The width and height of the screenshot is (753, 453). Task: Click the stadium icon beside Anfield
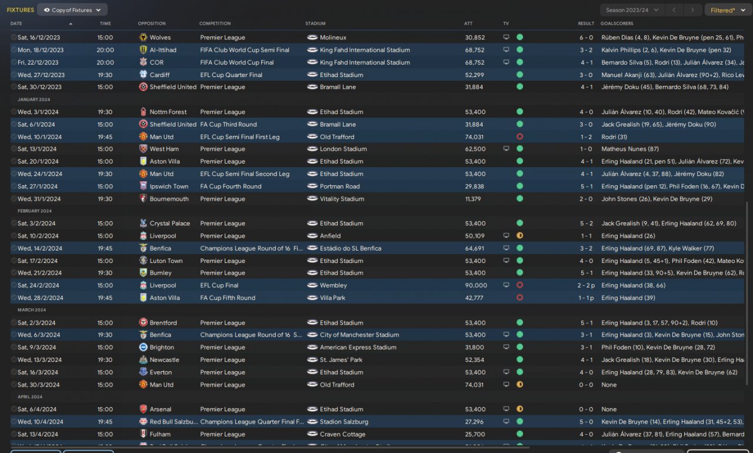point(312,236)
